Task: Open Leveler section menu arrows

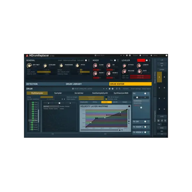Action: point(150,60)
